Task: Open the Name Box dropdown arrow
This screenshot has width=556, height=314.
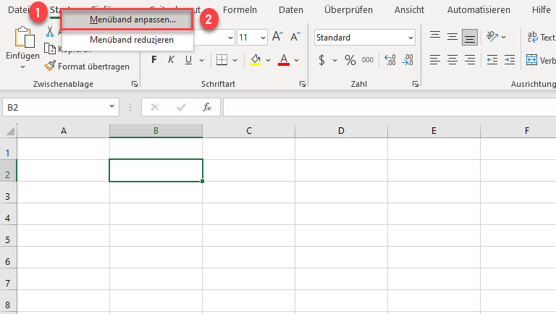Action: click(111, 106)
